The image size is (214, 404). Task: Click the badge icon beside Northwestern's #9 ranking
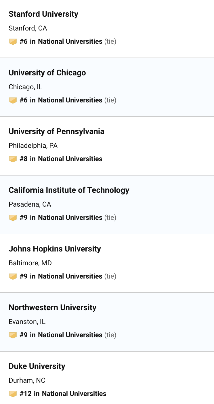[13, 335]
